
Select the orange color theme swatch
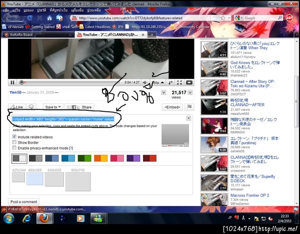click(101, 159)
